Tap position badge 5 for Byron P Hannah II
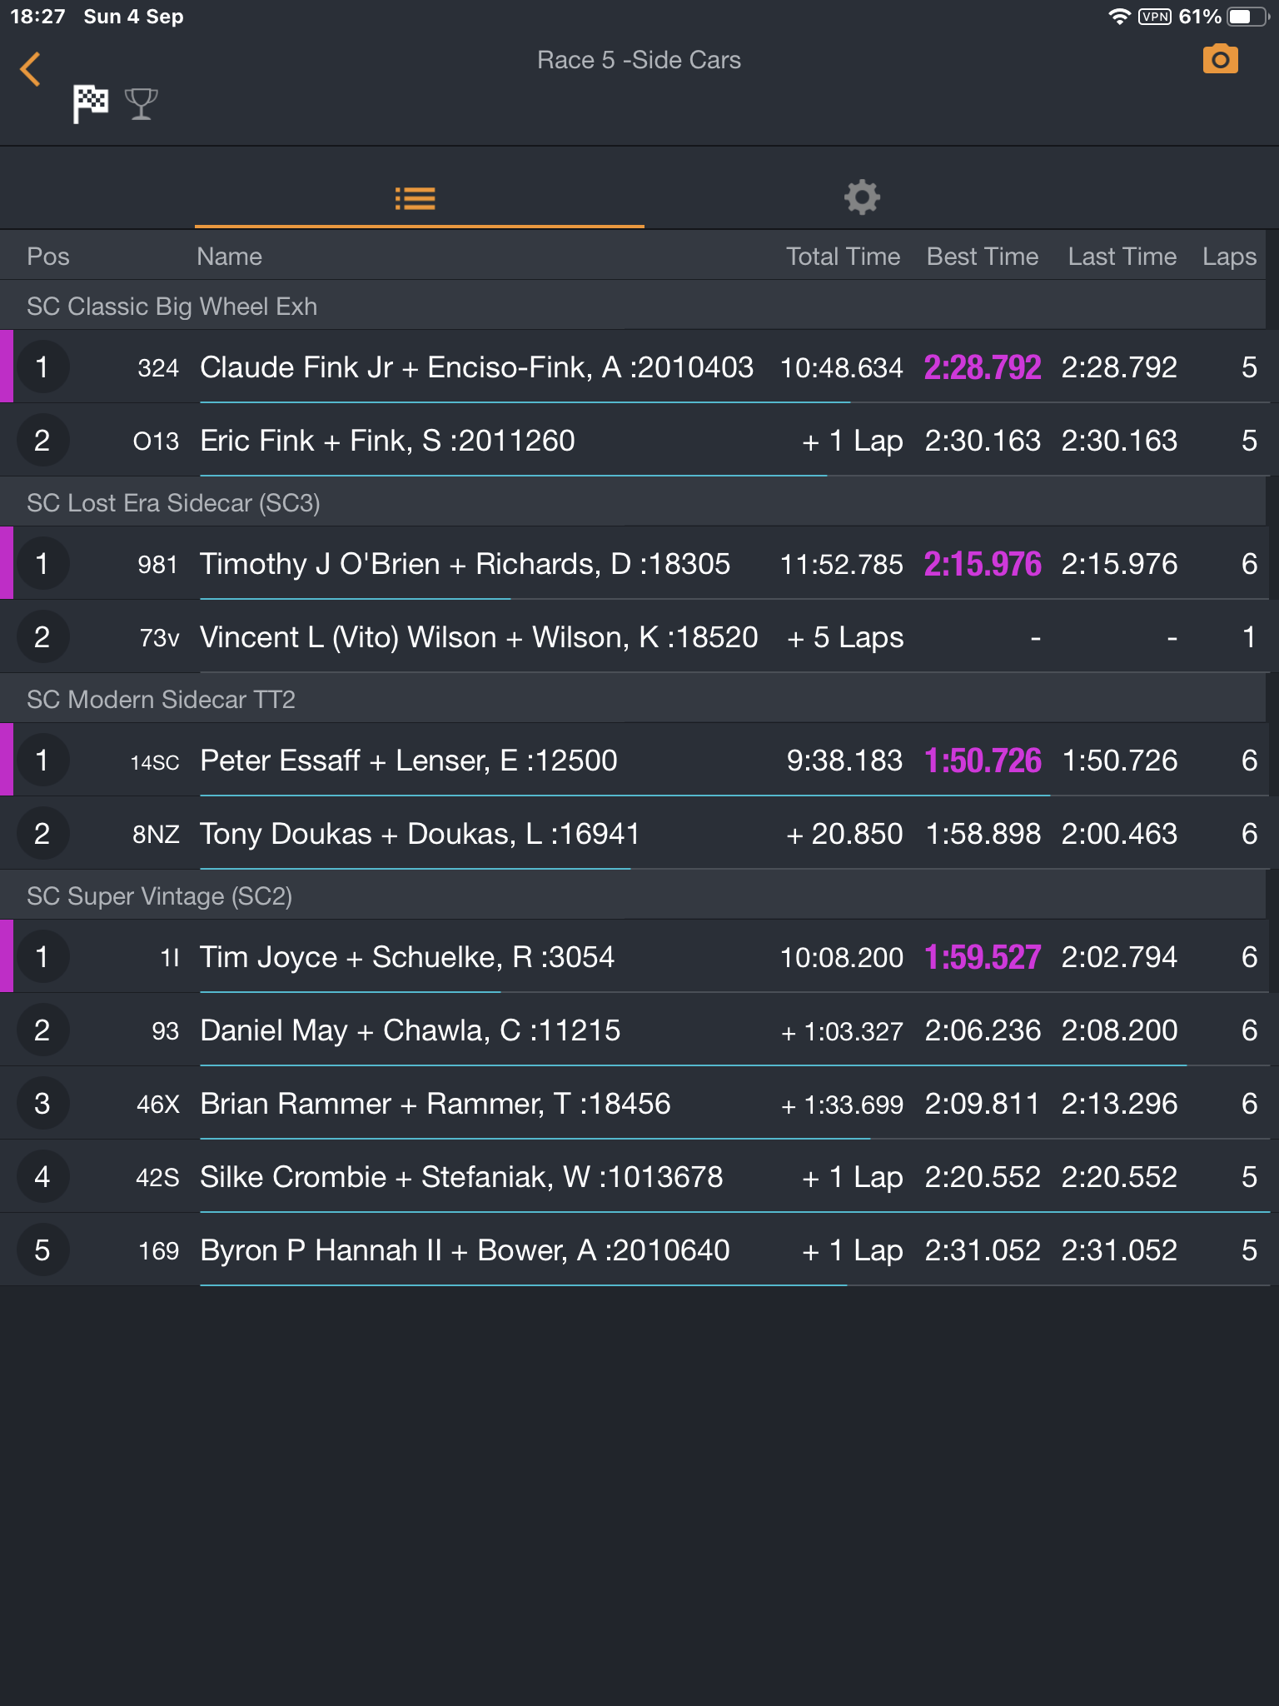Screen dimensions: 1279x1706 [42, 1250]
